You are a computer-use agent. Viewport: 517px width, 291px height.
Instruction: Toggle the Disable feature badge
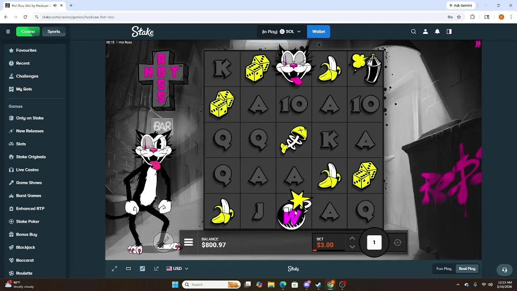[x=164, y=242]
